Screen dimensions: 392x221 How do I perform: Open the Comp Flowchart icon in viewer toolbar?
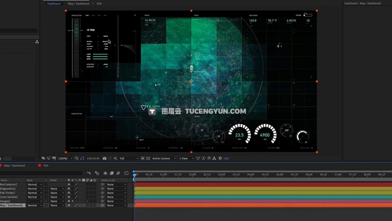214,158
